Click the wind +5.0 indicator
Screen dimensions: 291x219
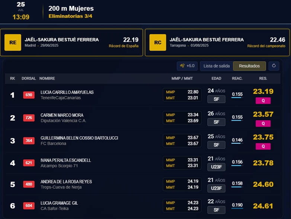pos(187,66)
